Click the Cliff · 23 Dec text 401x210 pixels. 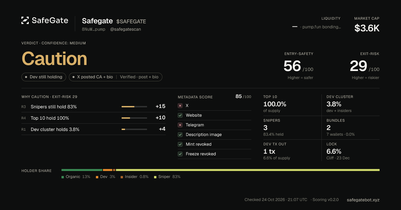click(338, 158)
